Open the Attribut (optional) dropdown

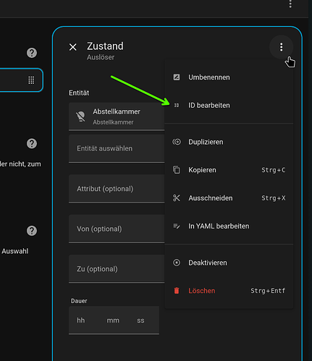117,189
